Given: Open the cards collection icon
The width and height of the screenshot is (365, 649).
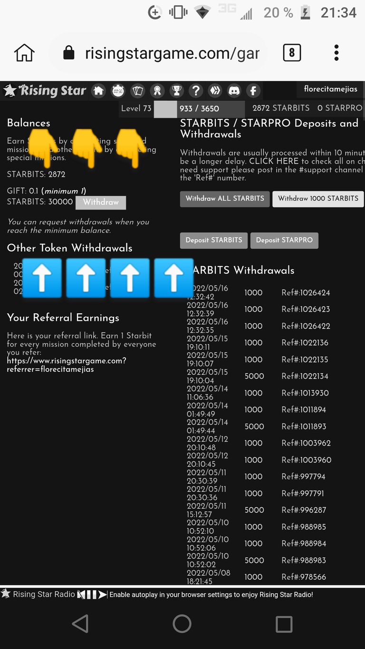Looking at the screenshot, I should (x=137, y=90).
